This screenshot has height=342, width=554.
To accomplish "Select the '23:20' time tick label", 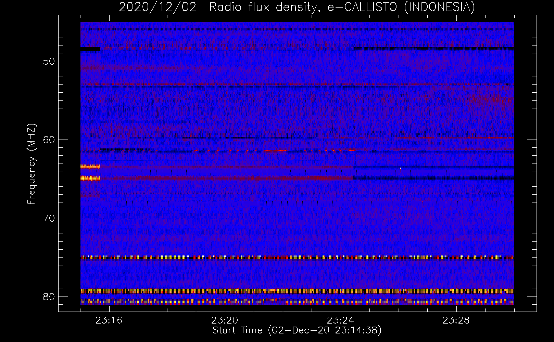I will [x=225, y=320].
